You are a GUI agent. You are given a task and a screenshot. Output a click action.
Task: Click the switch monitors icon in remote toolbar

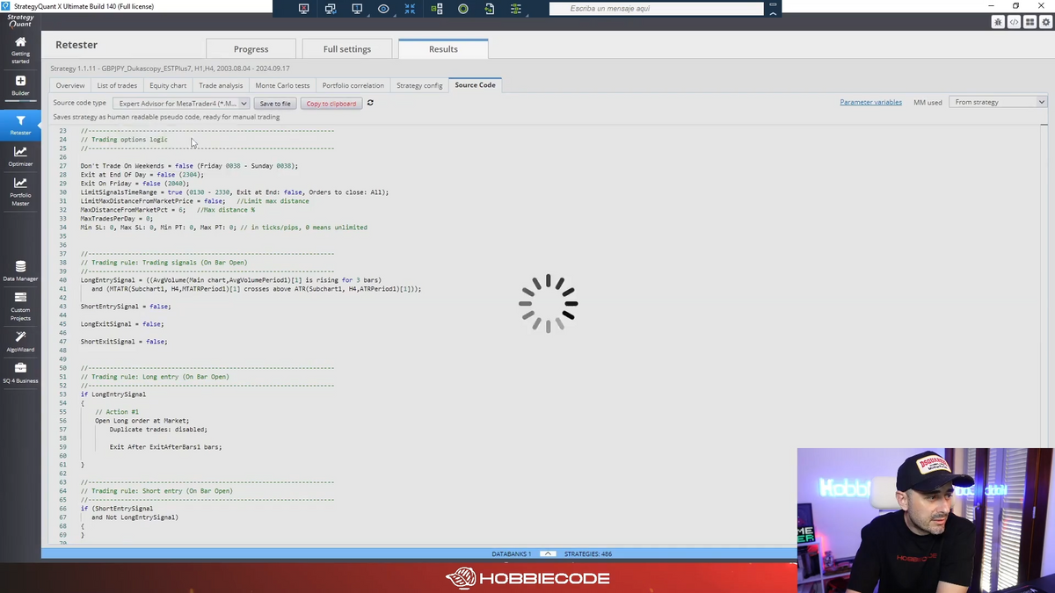coord(331,9)
